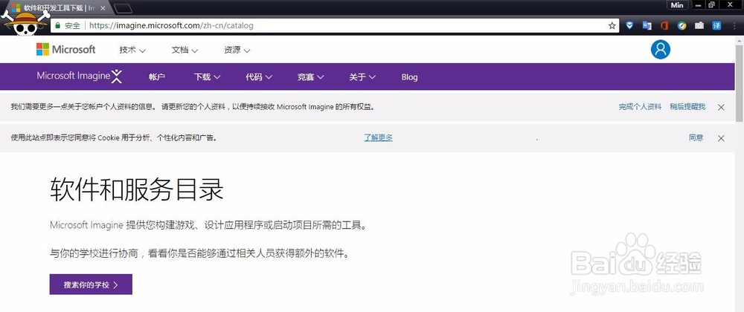744x312 pixels.
Task: Click 同意 to accept cookies
Action: tap(696, 137)
